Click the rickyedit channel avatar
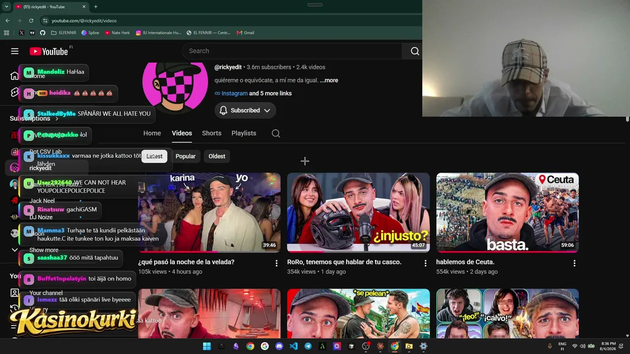Image resolution: width=630 pixels, height=354 pixels. [175, 88]
